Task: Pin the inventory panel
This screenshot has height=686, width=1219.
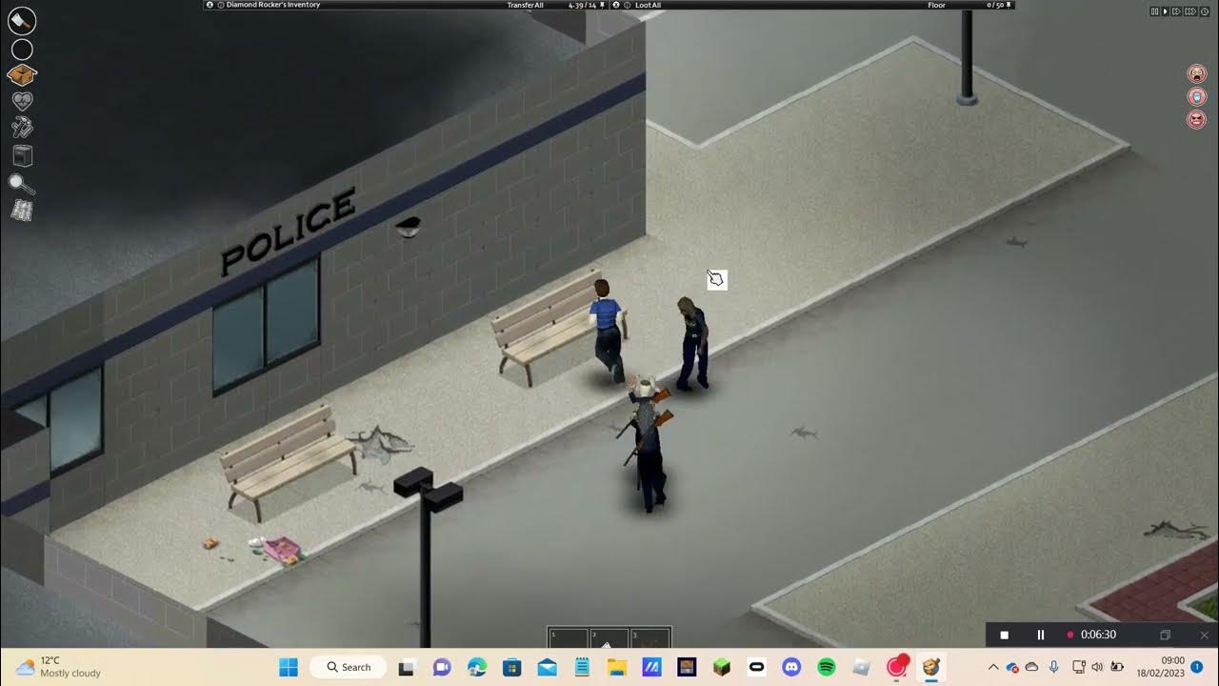Action: (x=602, y=5)
